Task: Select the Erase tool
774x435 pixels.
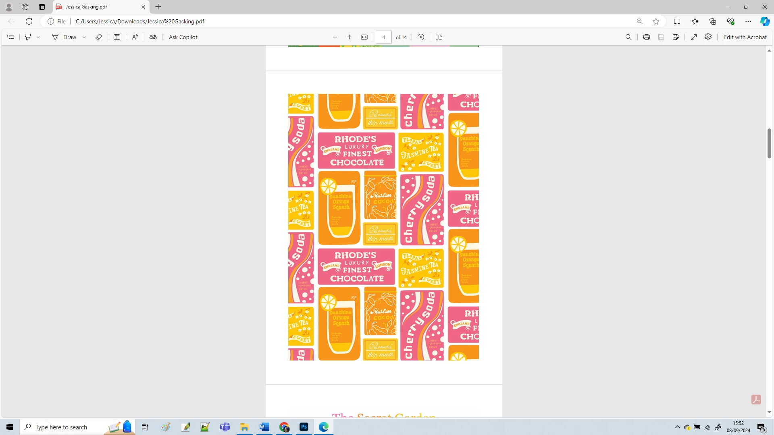Action: click(99, 37)
